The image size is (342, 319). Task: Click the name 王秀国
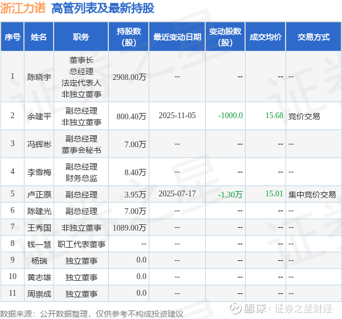[39, 228]
